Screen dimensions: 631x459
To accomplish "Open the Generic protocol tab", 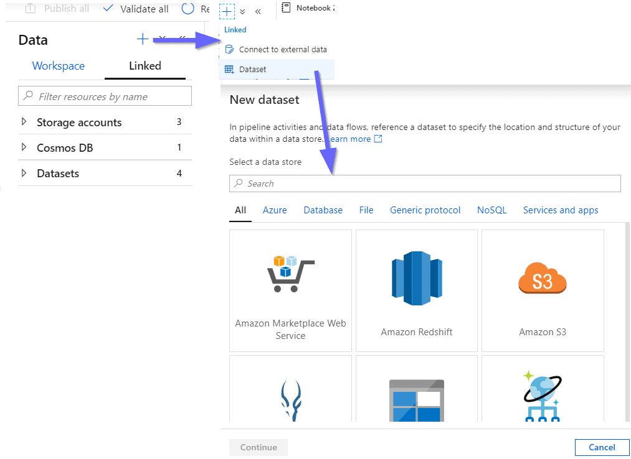I will point(425,210).
